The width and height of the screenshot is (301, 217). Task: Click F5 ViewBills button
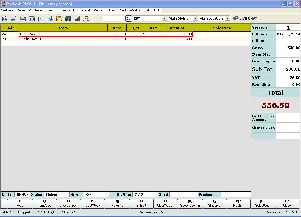(117, 204)
